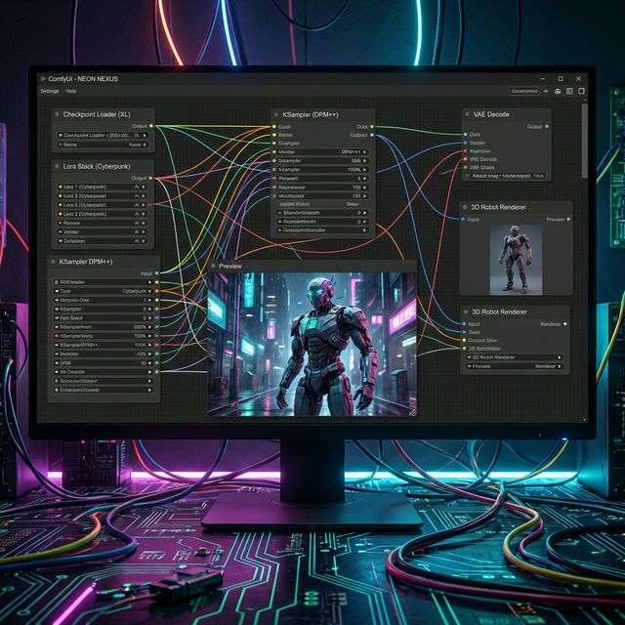Open the arrow on the Type Cyberpunk row
This screenshot has height=625, width=625.
click(149, 291)
